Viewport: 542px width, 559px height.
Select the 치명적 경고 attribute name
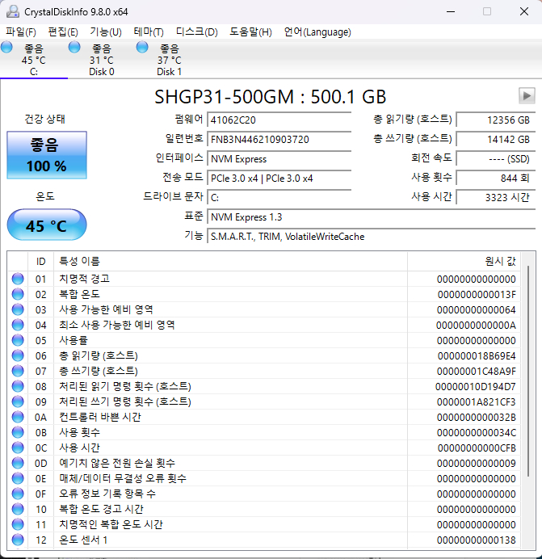(x=85, y=279)
